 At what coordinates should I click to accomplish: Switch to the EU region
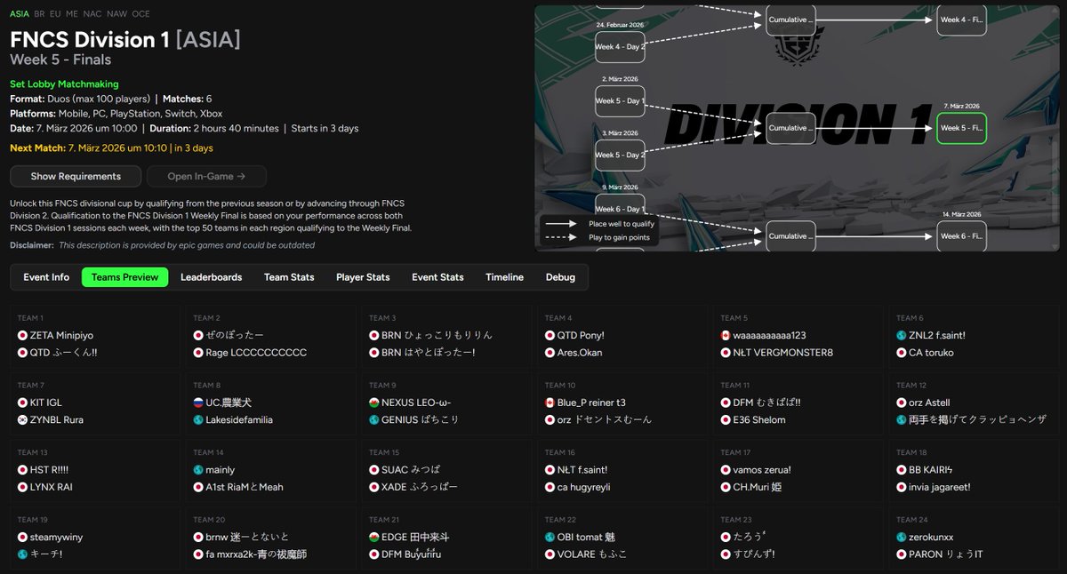tap(55, 14)
